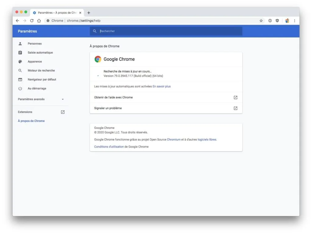Open a new tab with plus button
Screen dimensions: 312x234
(x=89, y=13)
